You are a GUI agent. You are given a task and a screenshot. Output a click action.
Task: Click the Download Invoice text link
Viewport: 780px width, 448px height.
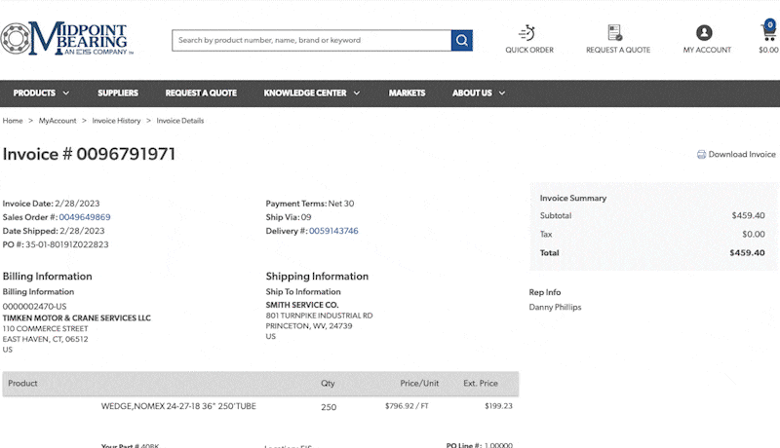point(742,155)
